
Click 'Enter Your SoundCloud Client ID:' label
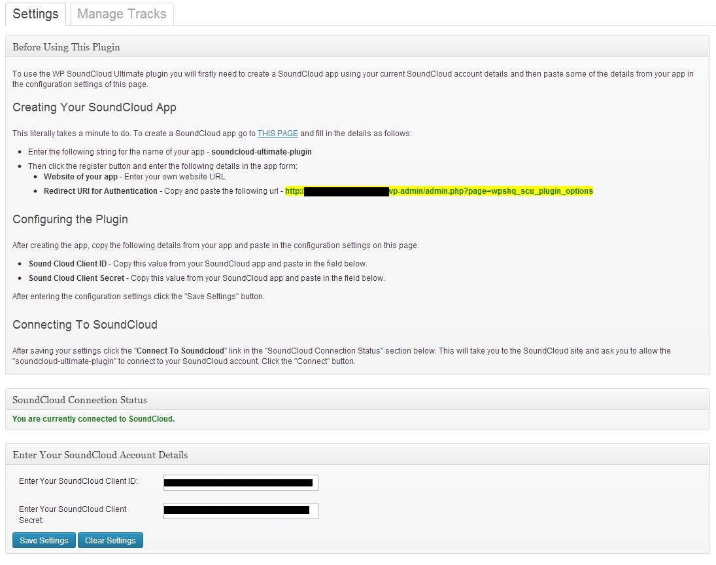pyautogui.click(x=78, y=481)
